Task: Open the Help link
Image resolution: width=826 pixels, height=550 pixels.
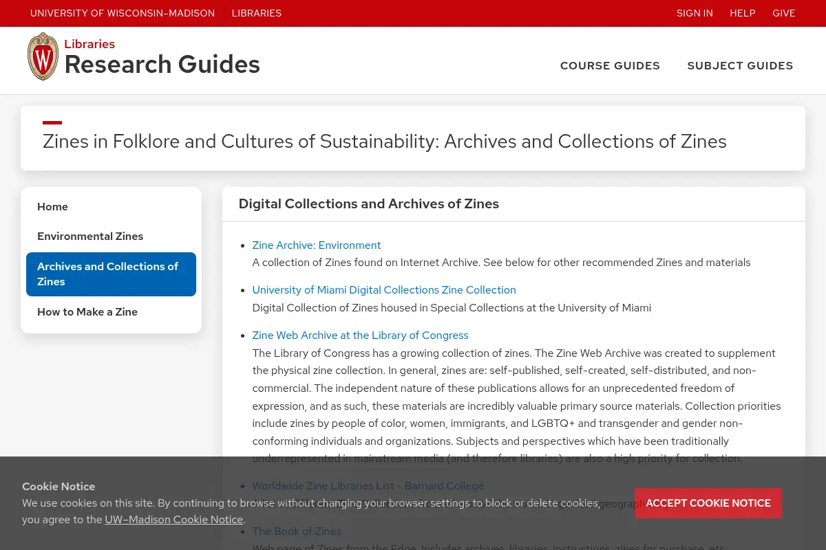Action: tap(743, 13)
